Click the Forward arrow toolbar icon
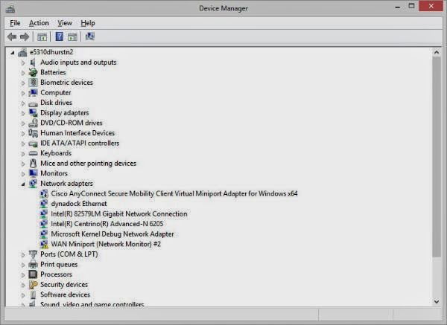Image resolution: width=447 pixels, height=325 pixels. [x=25, y=36]
